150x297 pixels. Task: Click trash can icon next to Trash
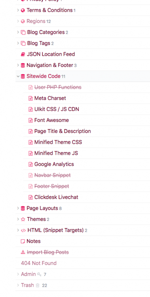pos(38,285)
